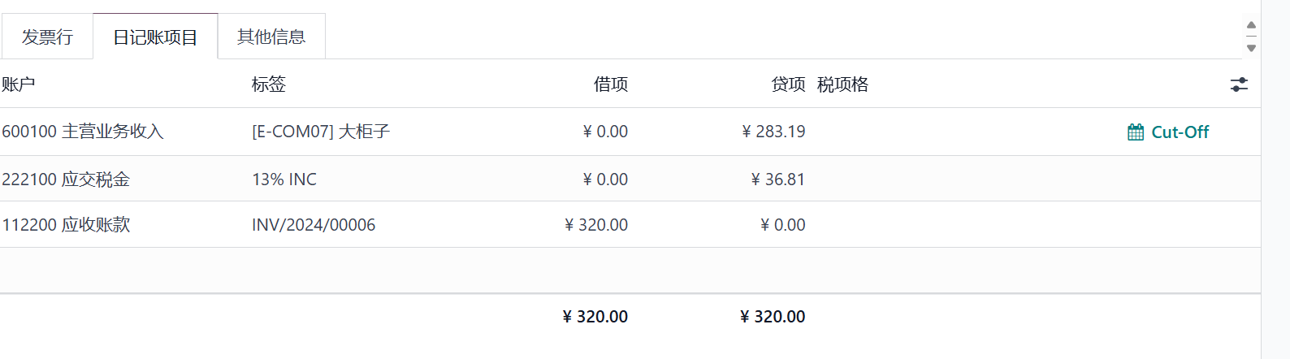Open the column options adjust icon
This screenshot has width=1290, height=359.
[x=1239, y=84]
